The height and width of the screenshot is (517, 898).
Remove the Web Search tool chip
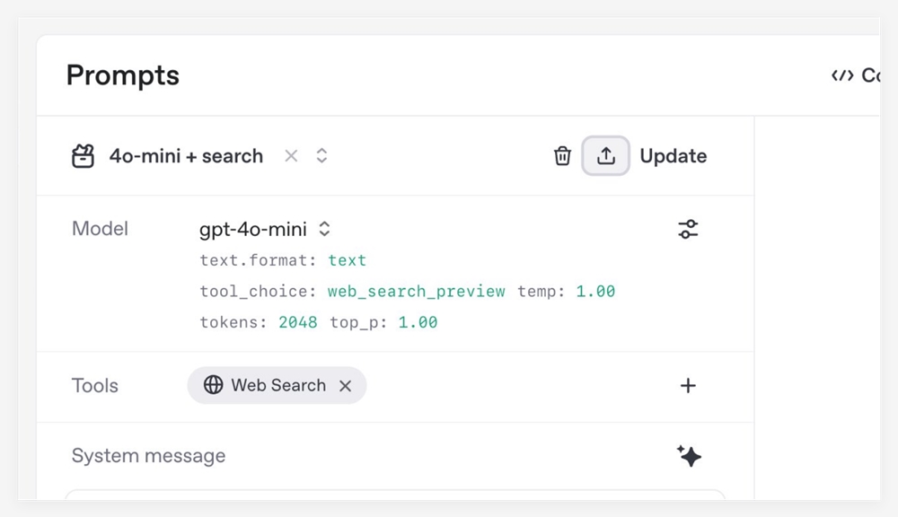[345, 386]
